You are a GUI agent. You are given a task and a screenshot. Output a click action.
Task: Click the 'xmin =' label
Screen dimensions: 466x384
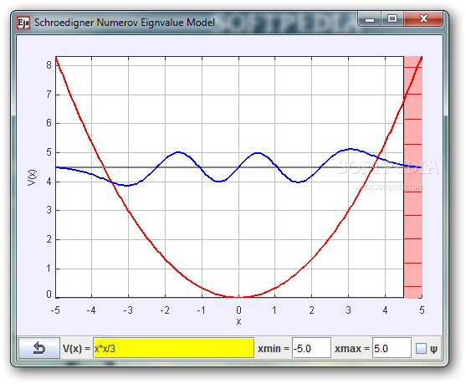[x=274, y=348]
